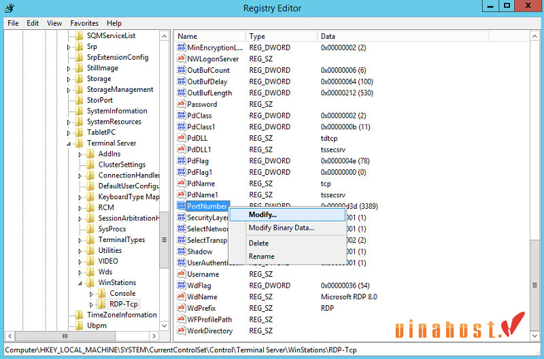This screenshot has width=544, height=359.
Task: Open the Favorites menu
Action: (84, 23)
